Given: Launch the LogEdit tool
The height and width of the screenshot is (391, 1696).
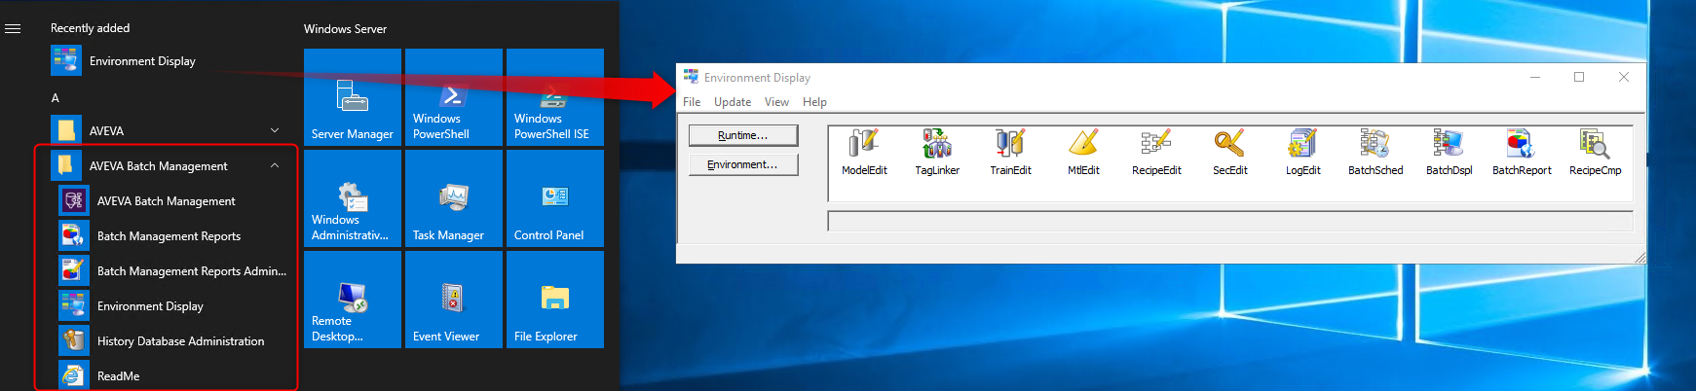Looking at the screenshot, I should coord(1302,152).
